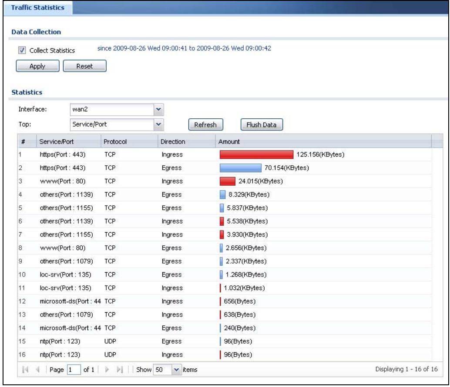Click the Refresh button
Image resolution: width=450 pixels, height=387 pixels.
click(x=205, y=125)
